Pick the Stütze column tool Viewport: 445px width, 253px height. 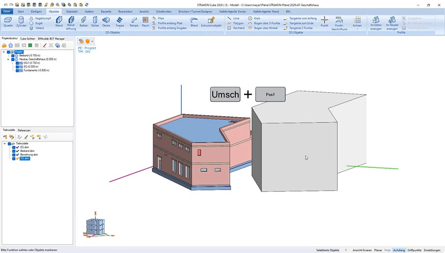tap(95, 21)
